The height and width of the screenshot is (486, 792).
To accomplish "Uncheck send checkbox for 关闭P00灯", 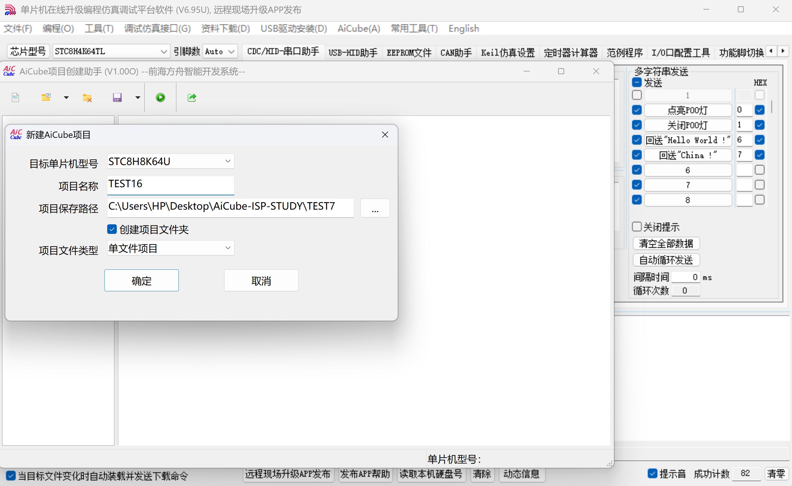I will point(637,125).
